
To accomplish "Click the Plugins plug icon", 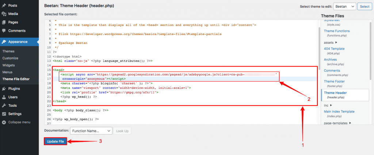I will click(x=4, y=88).
